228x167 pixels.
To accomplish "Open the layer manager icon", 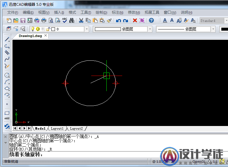I will pyautogui.click(x=9, y=29).
